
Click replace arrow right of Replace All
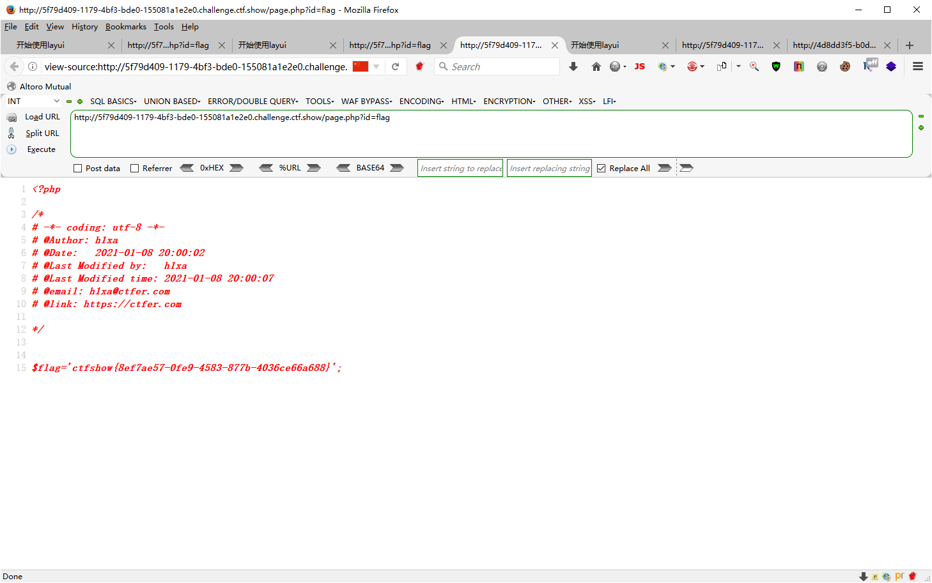665,168
